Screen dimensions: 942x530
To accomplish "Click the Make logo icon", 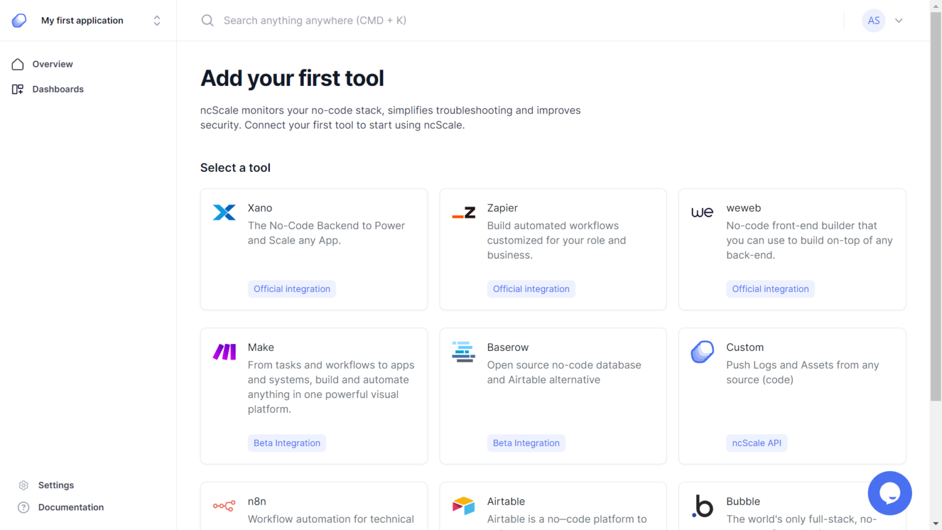I will (x=224, y=351).
